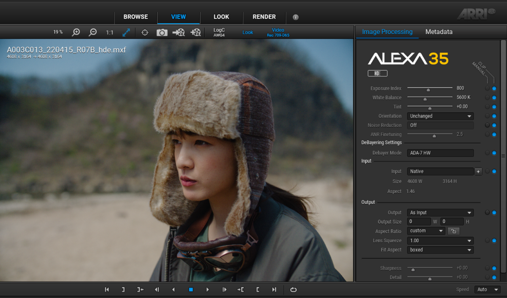Step back one frame

click(157, 290)
